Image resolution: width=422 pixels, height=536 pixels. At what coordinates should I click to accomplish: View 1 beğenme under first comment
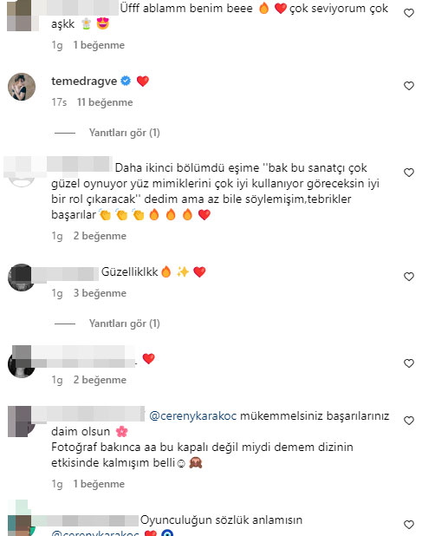point(99,45)
